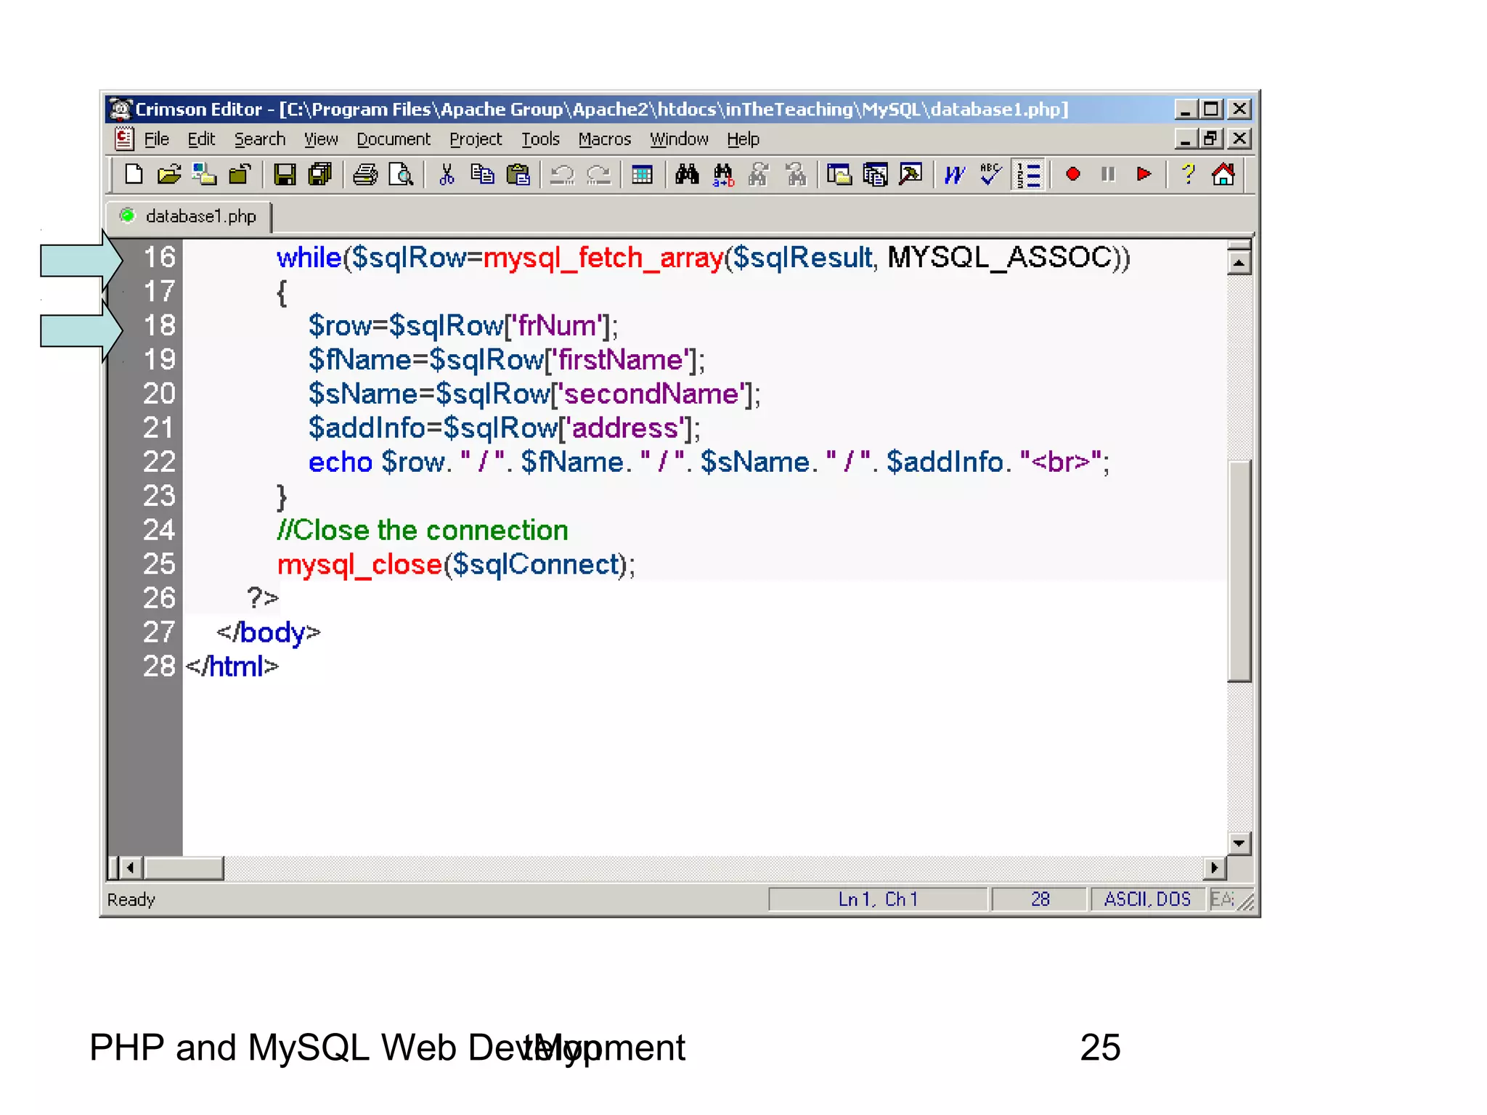Click the echo statement on line 22
1487x1115 pixels.
coord(709,462)
